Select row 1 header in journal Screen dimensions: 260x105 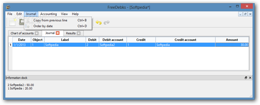click(x=11, y=45)
